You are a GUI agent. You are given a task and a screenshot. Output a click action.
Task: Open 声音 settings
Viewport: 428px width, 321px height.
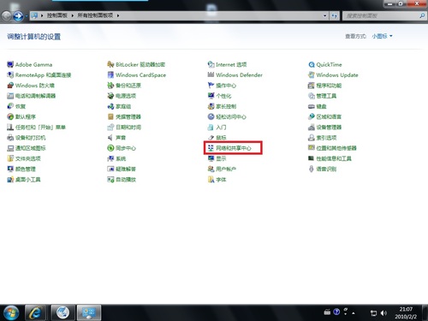pyautogui.click(x=116, y=138)
